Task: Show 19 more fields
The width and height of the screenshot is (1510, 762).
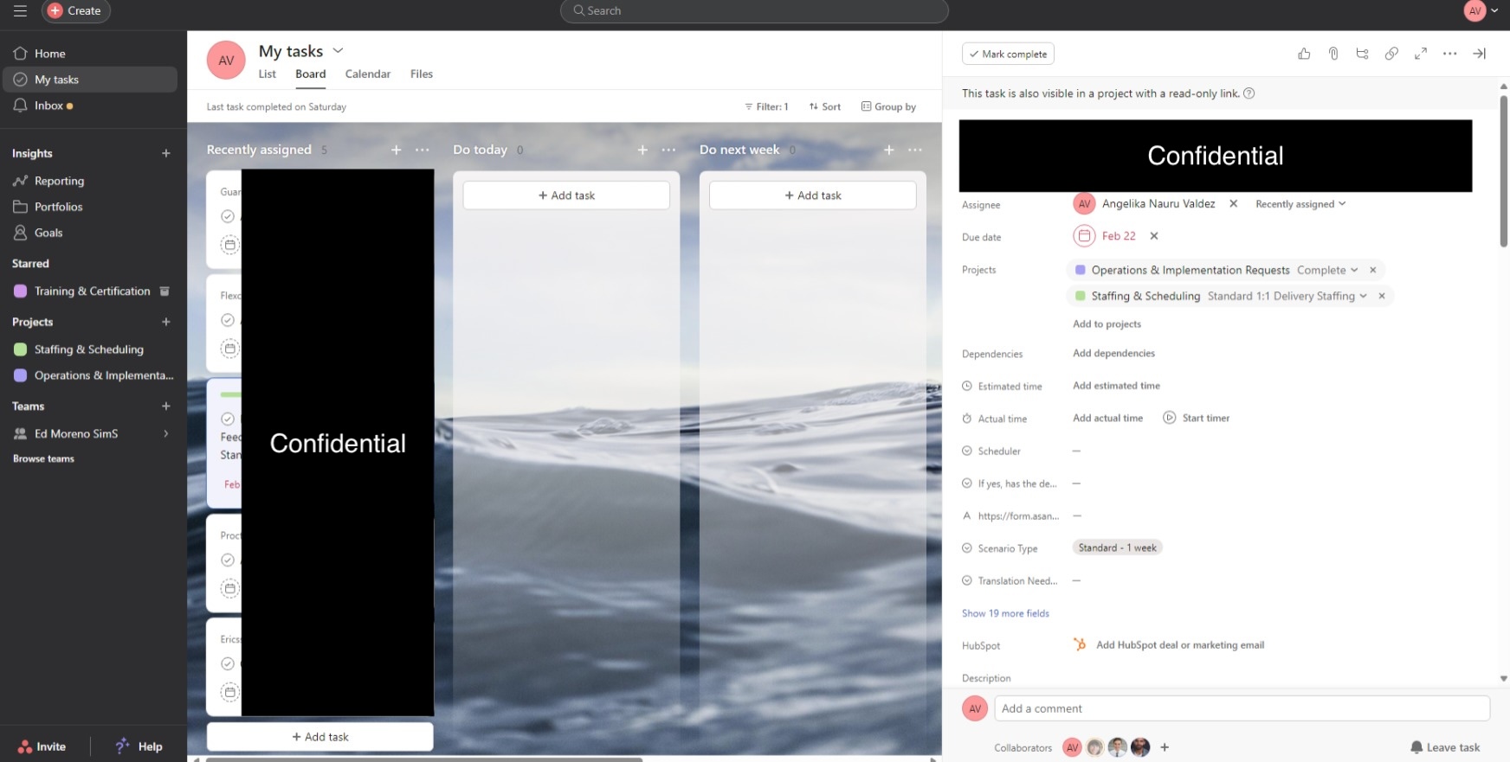Action: [x=1005, y=613]
